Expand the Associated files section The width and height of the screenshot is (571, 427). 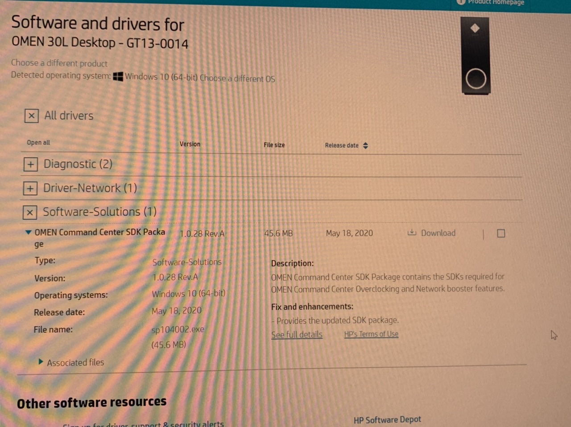40,362
